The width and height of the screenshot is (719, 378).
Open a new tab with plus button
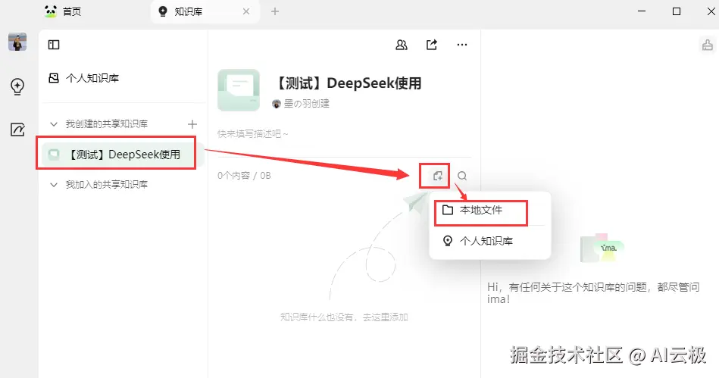click(275, 11)
